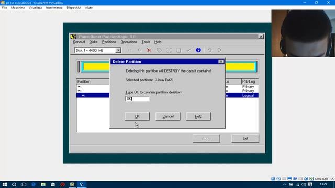The width and height of the screenshot is (335, 188).
Task: Open Task View from the taskbar
Action: 24,184
